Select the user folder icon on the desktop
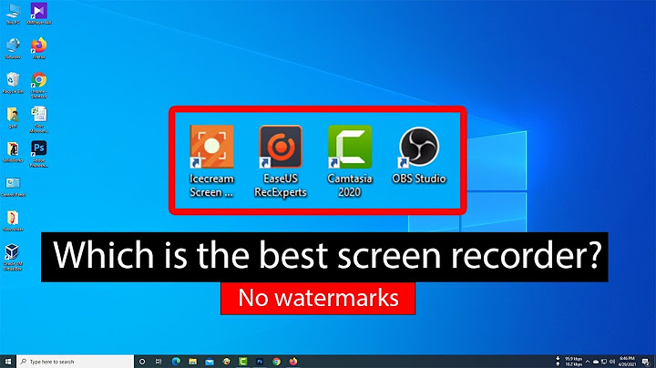Viewport: 656px width, 368px height. pos(13,118)
